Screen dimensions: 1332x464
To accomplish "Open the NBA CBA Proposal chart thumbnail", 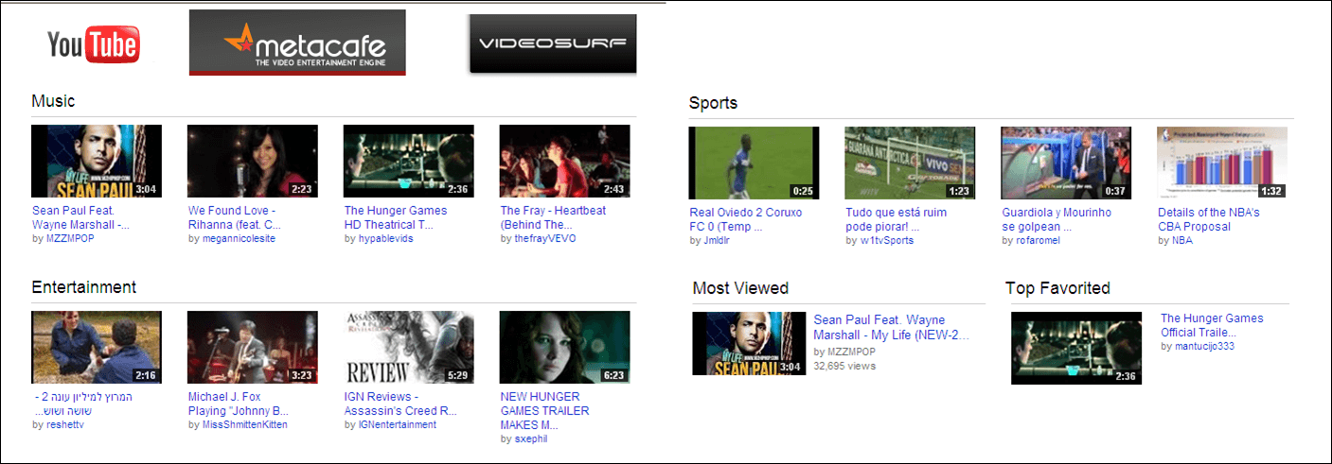I will [x=1223, y=163].
